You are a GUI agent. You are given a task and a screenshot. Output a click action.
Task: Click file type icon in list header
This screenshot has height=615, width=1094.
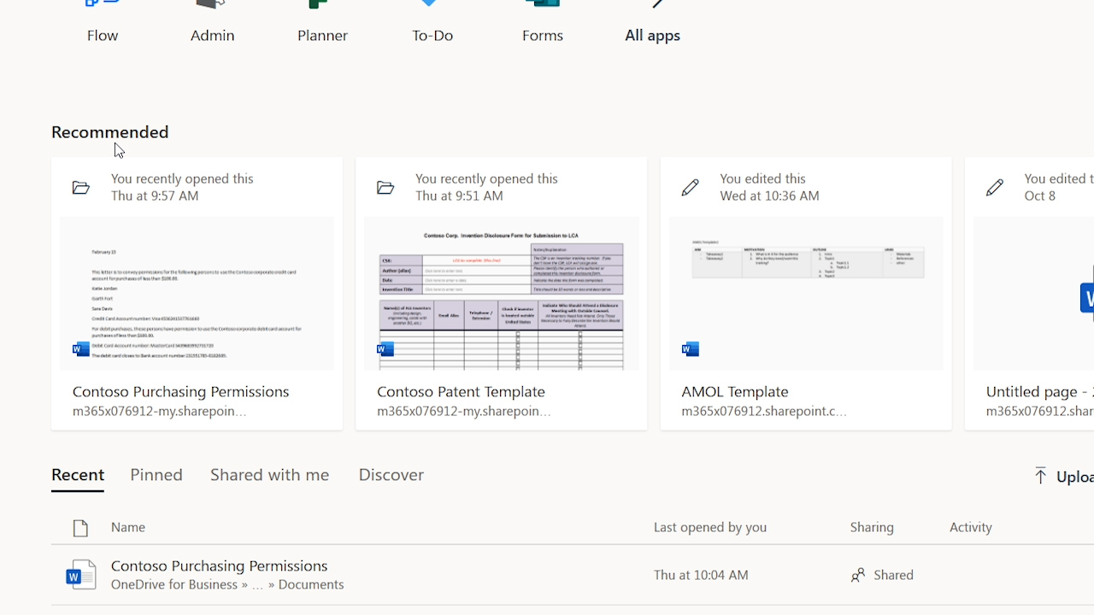[x=80, y=528]
